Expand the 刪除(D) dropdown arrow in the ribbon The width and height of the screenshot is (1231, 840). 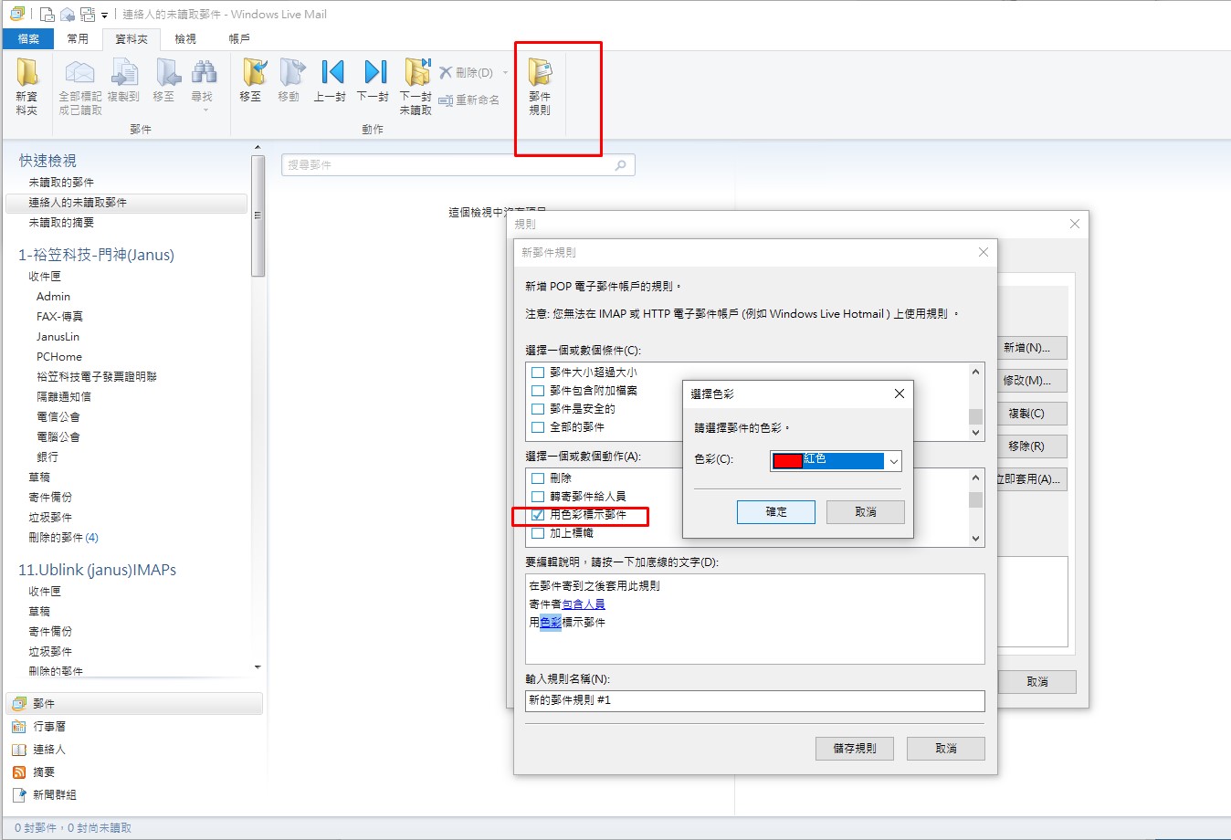pos(505,73)
